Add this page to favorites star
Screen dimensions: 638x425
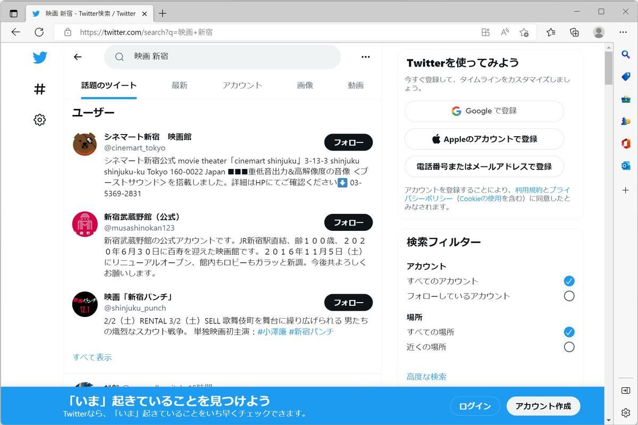click(524, 32)
